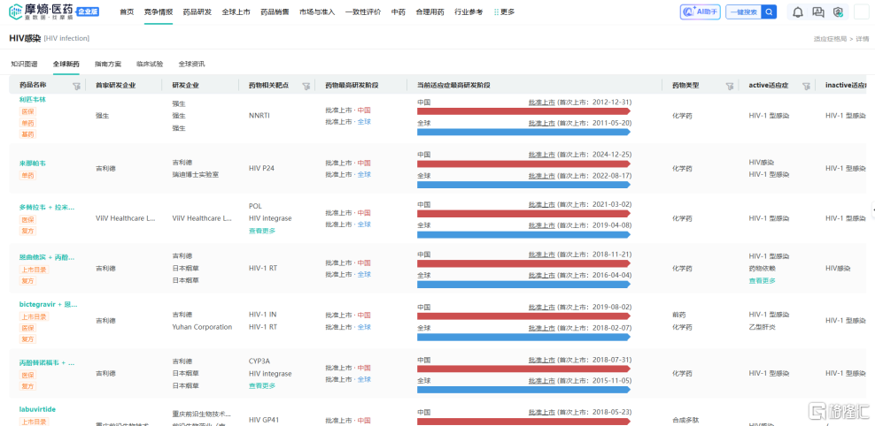The height and width of the screenshot is (426, 875).
Task: Open 行业参考 menu
Action: pos(468,11)
